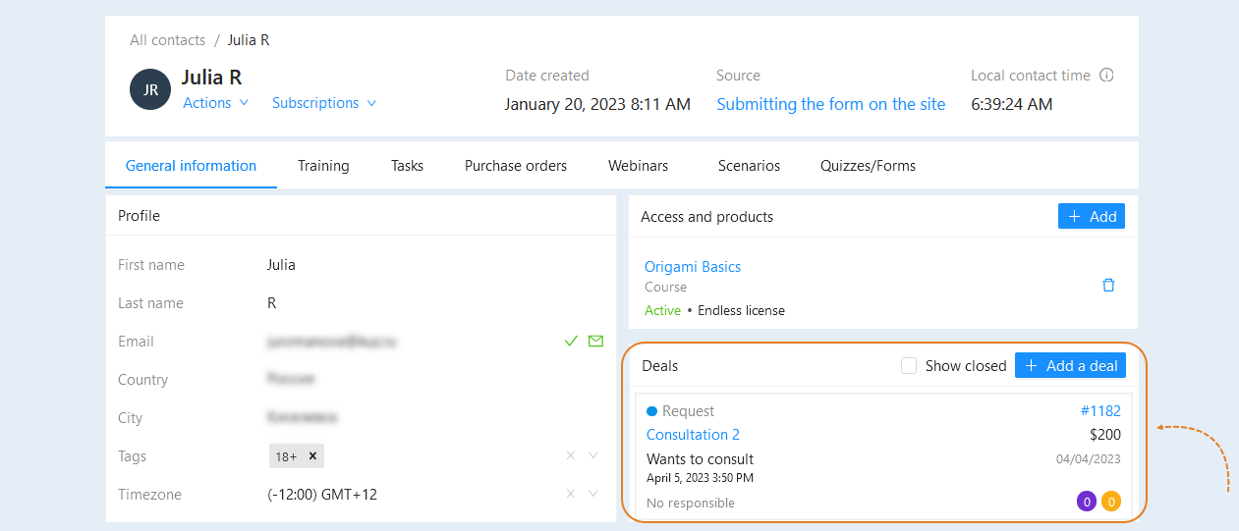Image resolution: width=1239 pixels, height=531 pixels.
Task: Click the JR contact avatar
Action: (x=150, y=89)
